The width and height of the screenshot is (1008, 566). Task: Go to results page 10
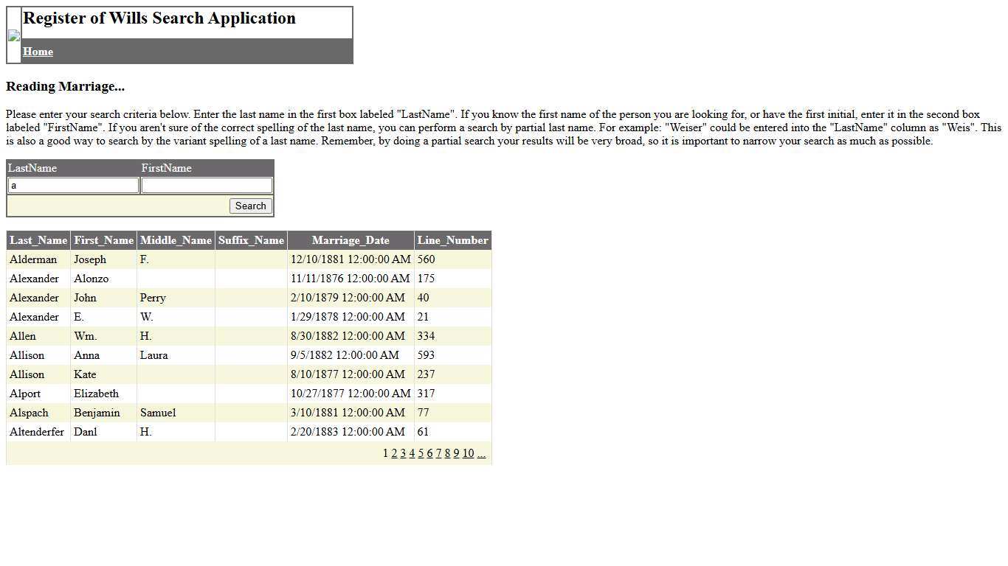pos(467,453)
